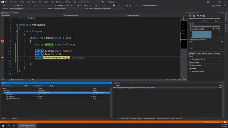Pin the Locals panel
The height and width of the screenshot is (128, 228).
[x=109, y=83]
